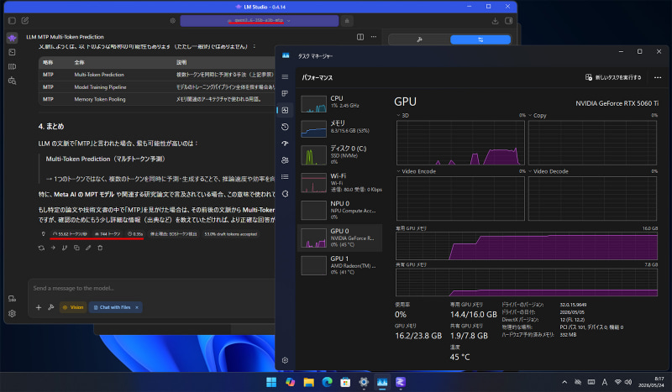Continue the assistant message arrow icon
Screen dimensions: 672x392
click(x=53, y=248)
